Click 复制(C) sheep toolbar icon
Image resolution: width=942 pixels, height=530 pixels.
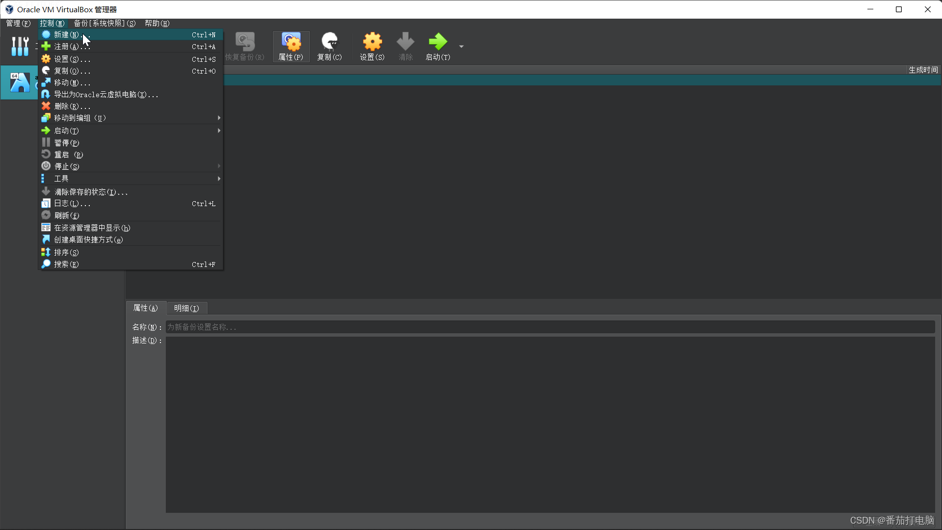329,47
